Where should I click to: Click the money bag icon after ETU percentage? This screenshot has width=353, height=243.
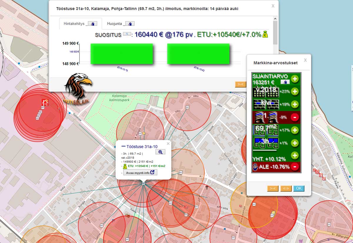tap(265, 34)
